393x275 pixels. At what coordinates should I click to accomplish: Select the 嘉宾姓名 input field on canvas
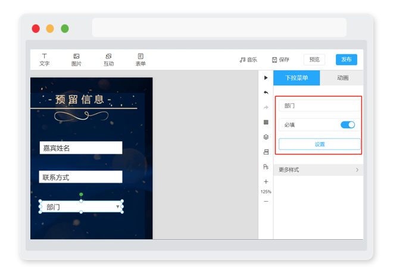point(81,148)
